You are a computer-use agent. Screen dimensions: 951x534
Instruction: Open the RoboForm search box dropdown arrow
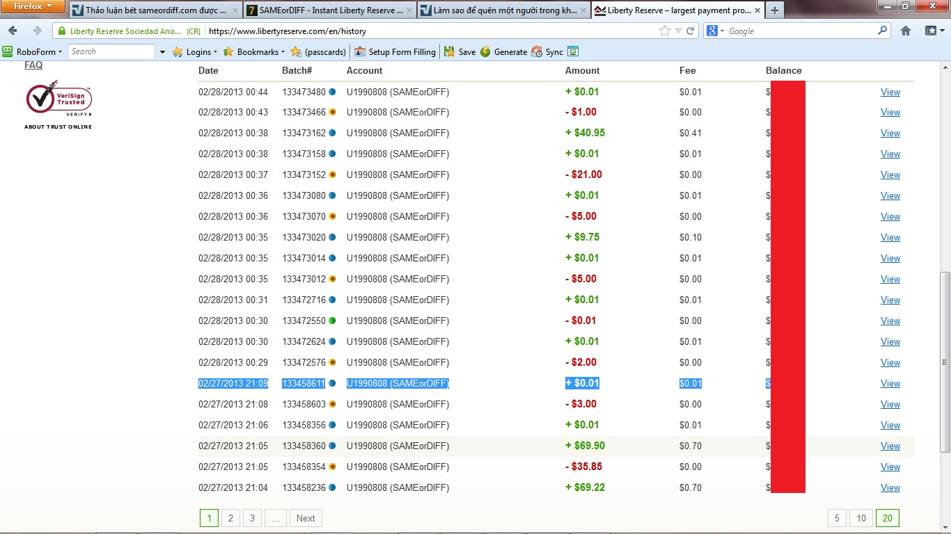[x=162, y=52]
